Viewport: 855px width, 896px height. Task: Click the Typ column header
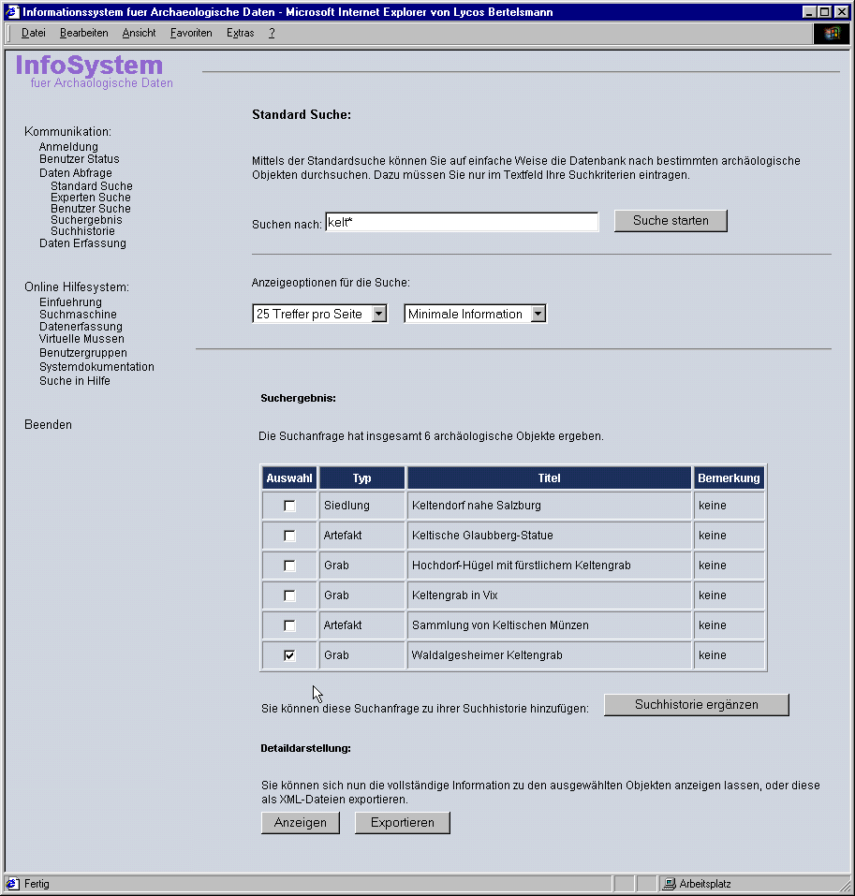361,478
